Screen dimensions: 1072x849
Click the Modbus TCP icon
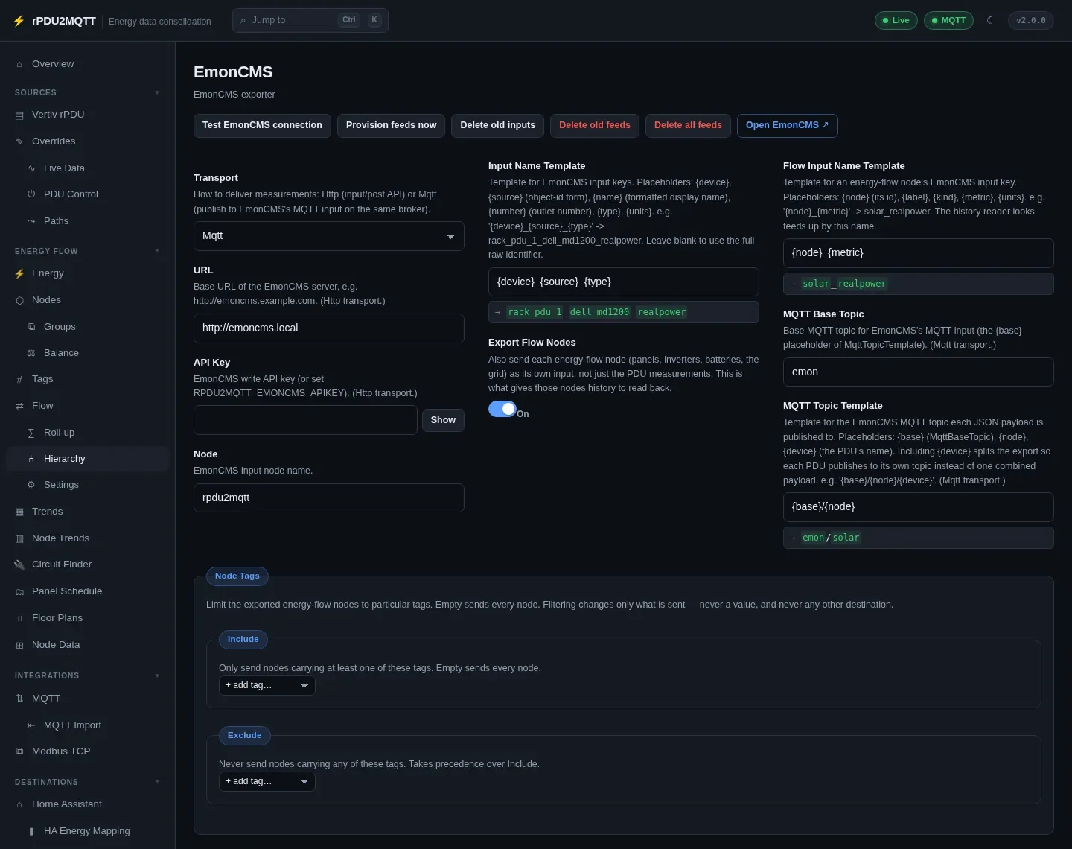[19, 751]
